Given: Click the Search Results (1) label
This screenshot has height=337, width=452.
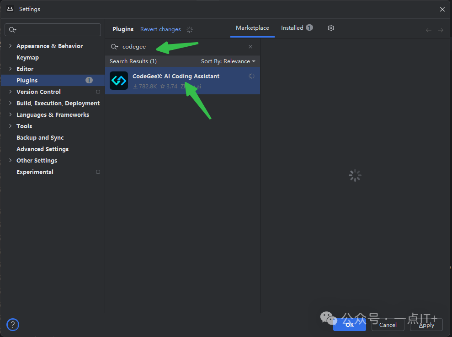Looking at the screenshot, I should 133,61.
